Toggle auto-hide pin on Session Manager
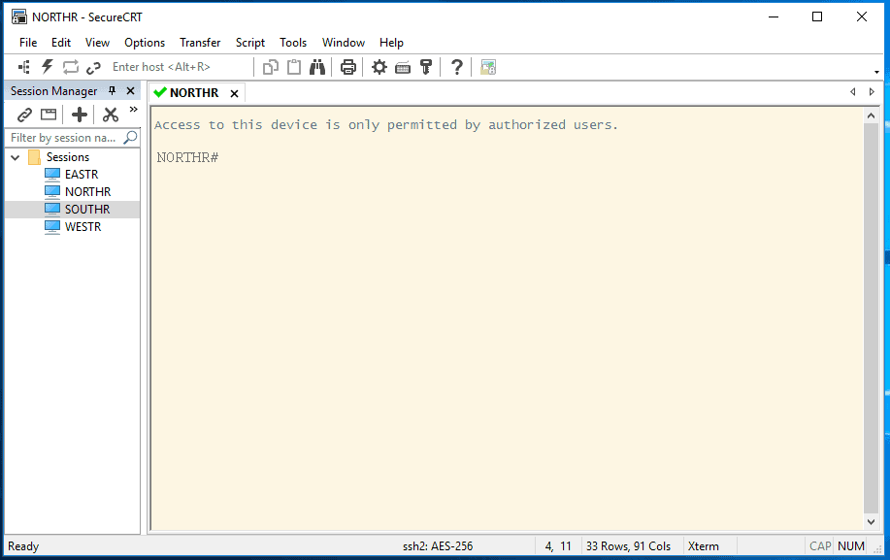The height and width of the screenshot is (560, 890). point(112,91)
